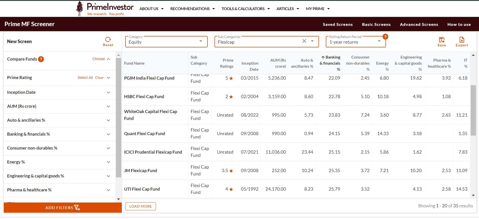The image size is (479, 219).
Task: Expand Engineering & capital goods % filter
Action: click(x=109, y=176)
